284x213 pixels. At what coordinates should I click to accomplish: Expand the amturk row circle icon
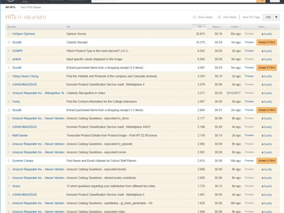9,59
